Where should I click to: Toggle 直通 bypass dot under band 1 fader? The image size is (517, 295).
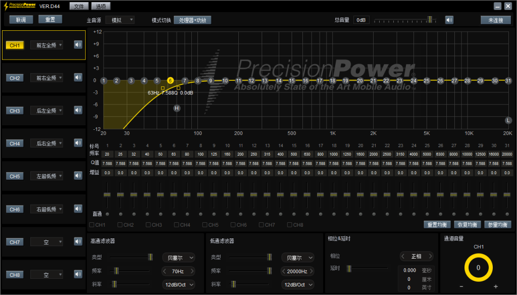point(107,214)
